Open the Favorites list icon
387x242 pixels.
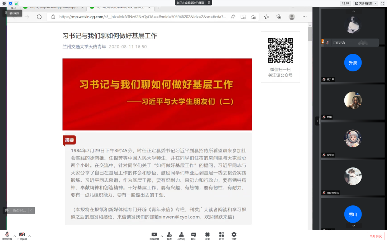(267, 17)
